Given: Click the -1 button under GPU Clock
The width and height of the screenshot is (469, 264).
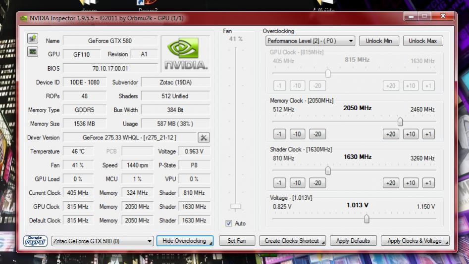Looking at the screenshot, I should (x=279, y=86).
